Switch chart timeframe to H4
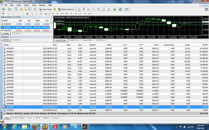209x130 pixels. [76, 14]
